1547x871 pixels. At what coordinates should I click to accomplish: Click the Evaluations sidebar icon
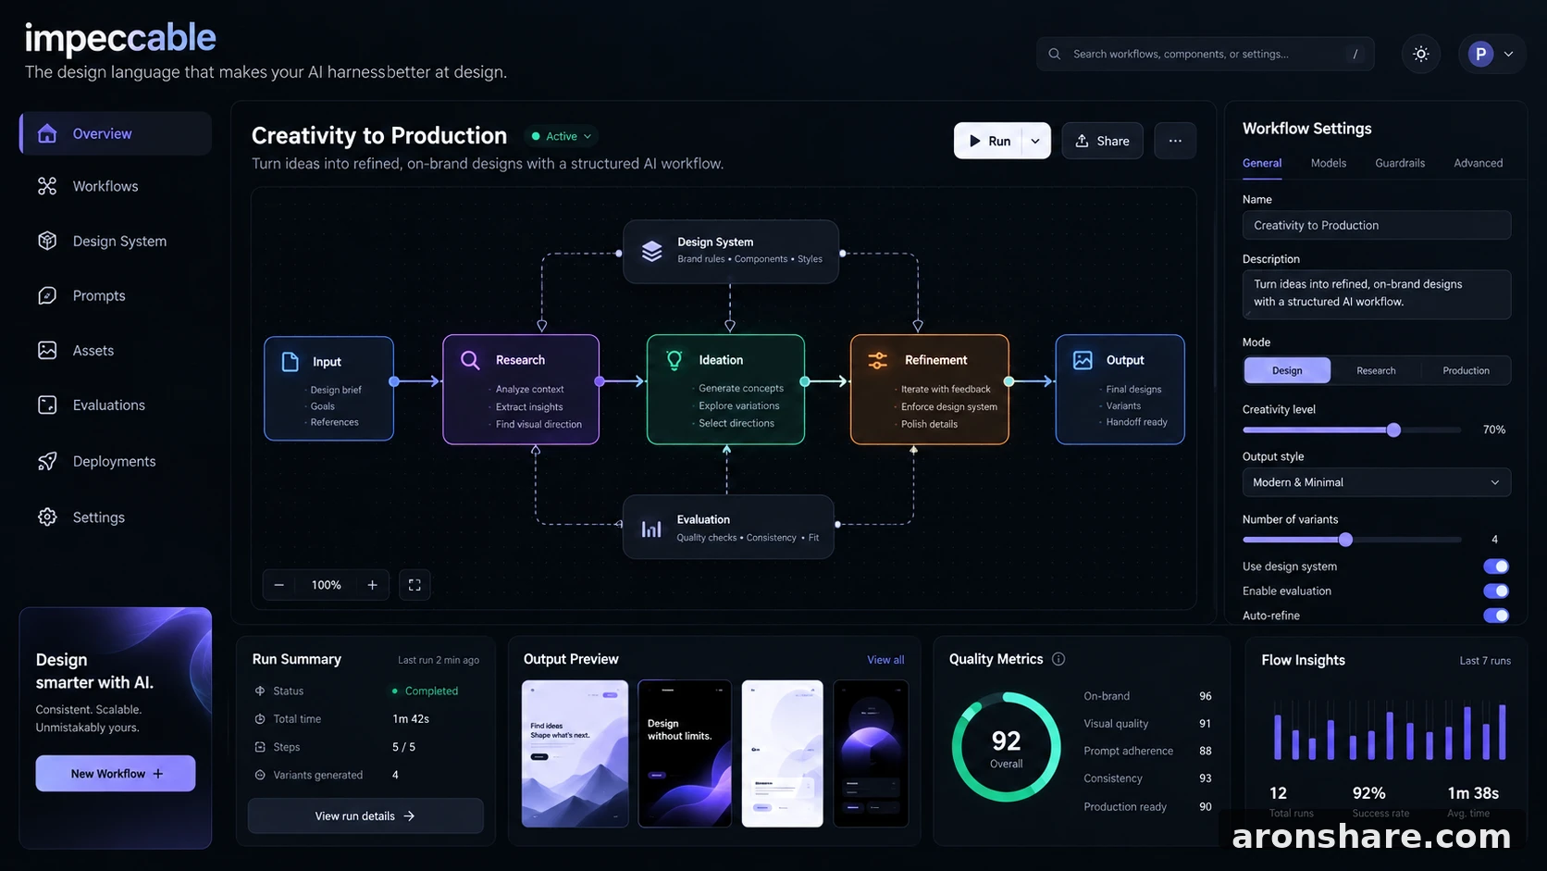point(47,404)
